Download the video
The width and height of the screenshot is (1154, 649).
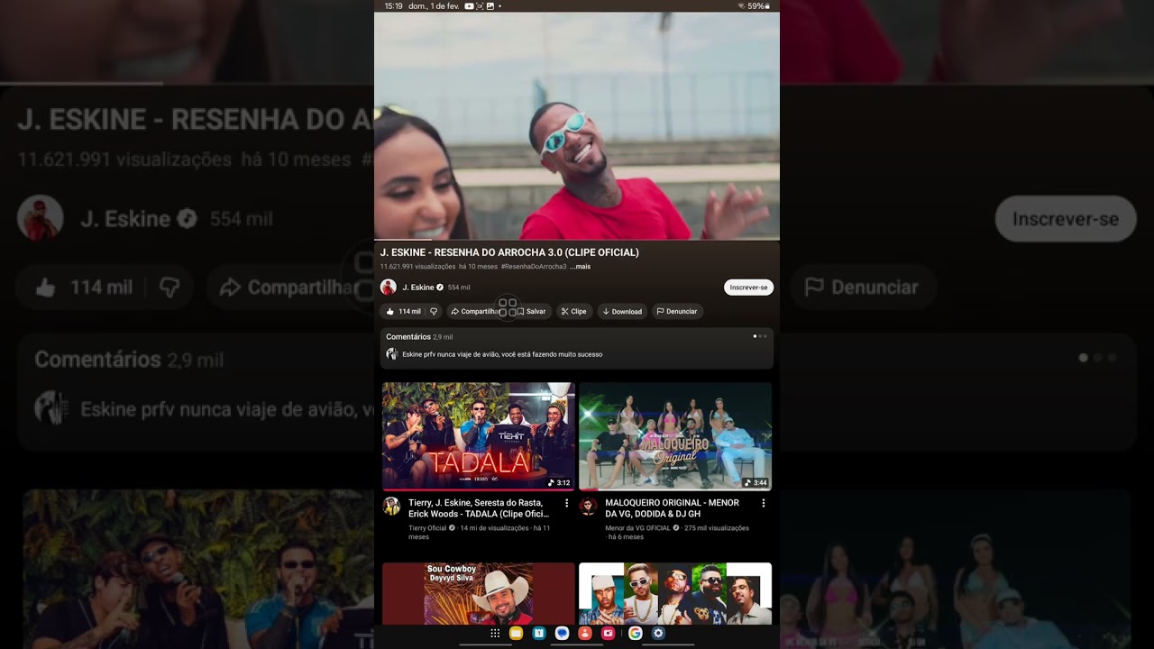[x=622, y=311]
